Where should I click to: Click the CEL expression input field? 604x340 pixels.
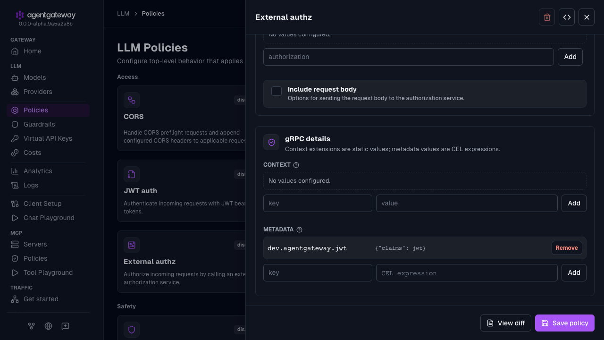point(467,272)
